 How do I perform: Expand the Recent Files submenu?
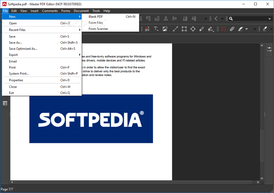click(x=42, y=30)
